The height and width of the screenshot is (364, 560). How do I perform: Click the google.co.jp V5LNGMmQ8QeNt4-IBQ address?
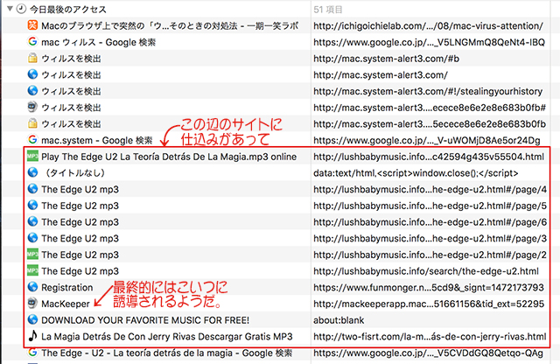[430, 42]
